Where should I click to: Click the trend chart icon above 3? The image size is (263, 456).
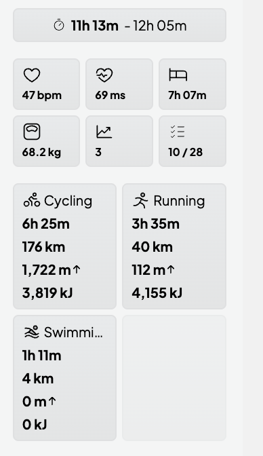[x=104, y=132]
